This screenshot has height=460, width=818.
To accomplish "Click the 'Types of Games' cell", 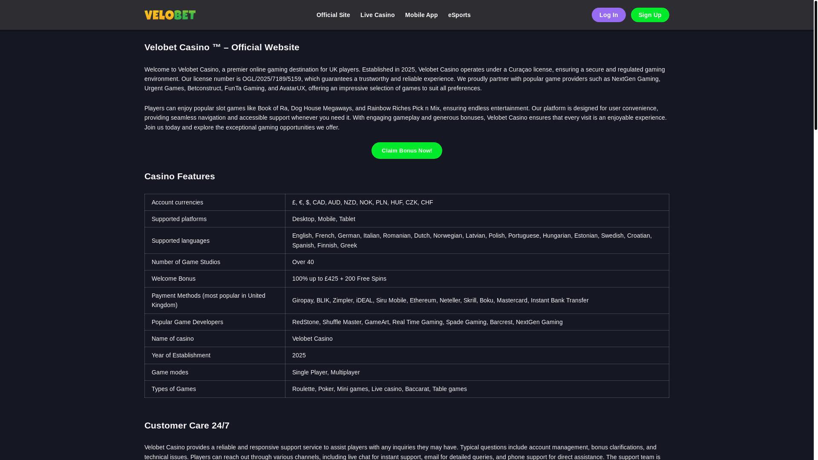I will [x=215, y=389].
